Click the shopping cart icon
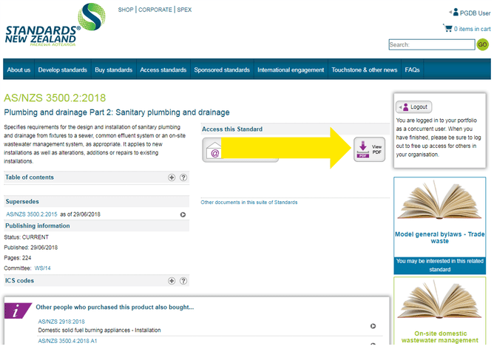The height and width of the screenshot is (346, 494). [x=447, y=28]
